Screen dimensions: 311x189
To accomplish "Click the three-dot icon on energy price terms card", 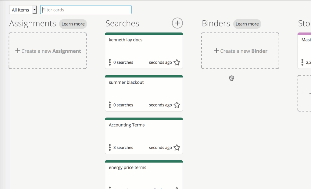I will pyautogui.click(x=109, y=188).
